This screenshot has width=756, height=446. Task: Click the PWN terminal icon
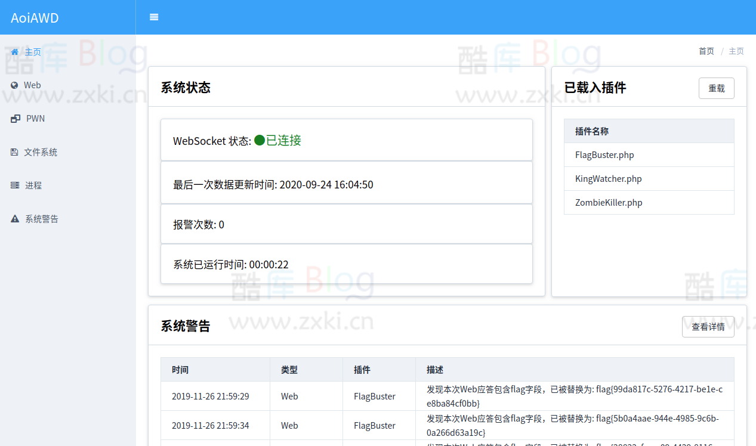(15, 118)
